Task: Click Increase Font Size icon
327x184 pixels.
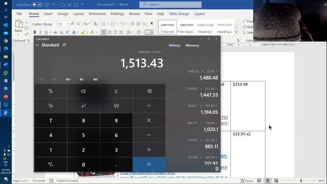Action: click(x=73, y=24)
